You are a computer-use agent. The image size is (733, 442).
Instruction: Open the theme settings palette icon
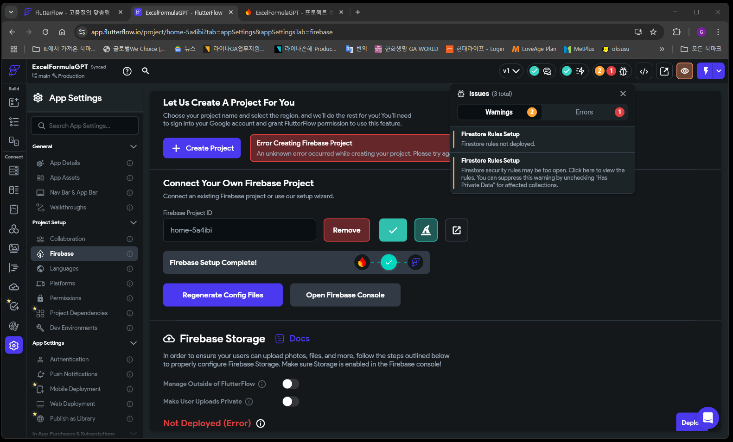pyautogui.click(x=14, y=326)
